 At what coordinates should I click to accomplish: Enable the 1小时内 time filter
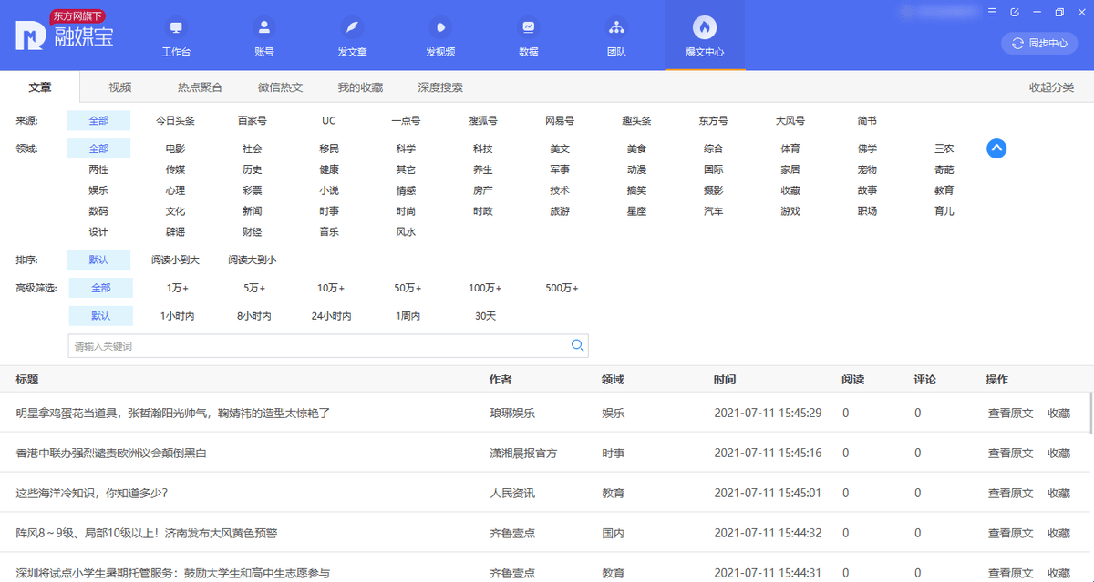tap(175, 316)
